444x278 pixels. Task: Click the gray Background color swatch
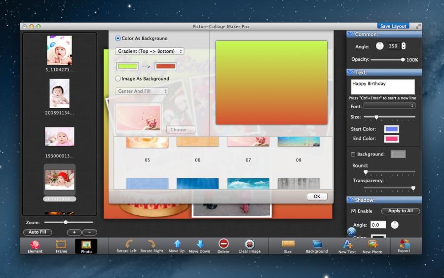pyautogui.click(x=398, y=154)
